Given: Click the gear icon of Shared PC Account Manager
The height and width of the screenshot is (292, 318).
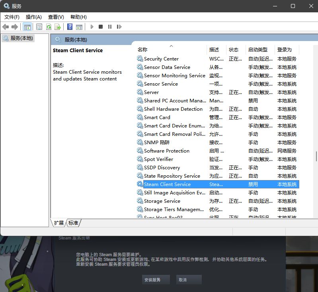Looking at the screenshot, I should (x=140, y=100).
